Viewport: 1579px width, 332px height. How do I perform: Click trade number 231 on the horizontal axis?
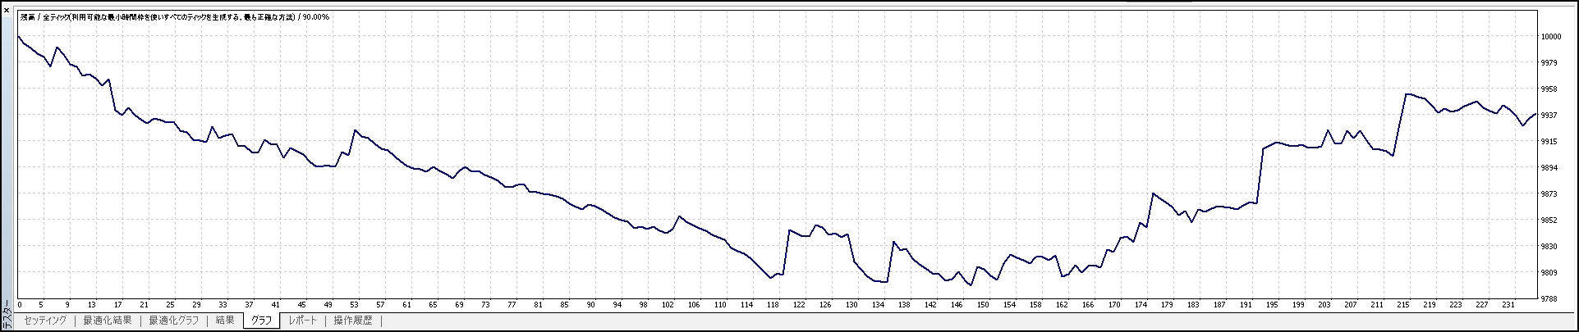tap(1508, 304)
